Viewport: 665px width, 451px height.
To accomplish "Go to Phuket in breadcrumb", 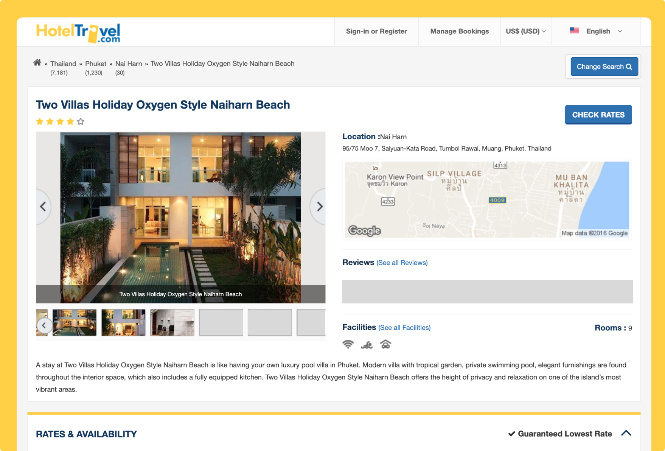I will coord(96,64).
